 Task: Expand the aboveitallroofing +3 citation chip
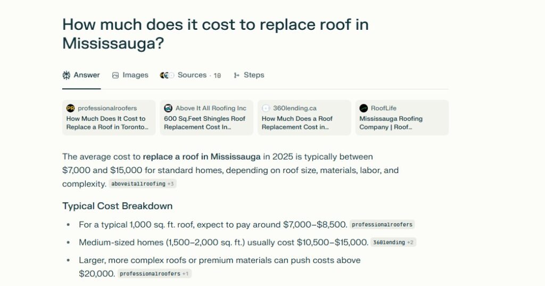pos(143,184)
